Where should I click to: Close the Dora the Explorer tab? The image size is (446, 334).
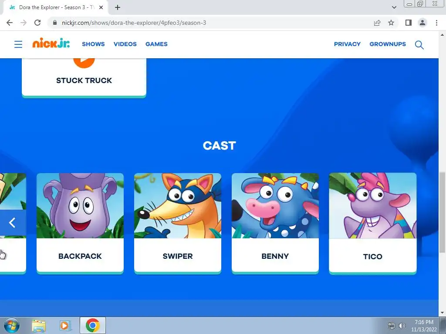(101, 7)
